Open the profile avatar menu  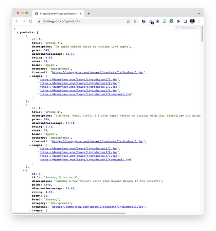point(192,21)
